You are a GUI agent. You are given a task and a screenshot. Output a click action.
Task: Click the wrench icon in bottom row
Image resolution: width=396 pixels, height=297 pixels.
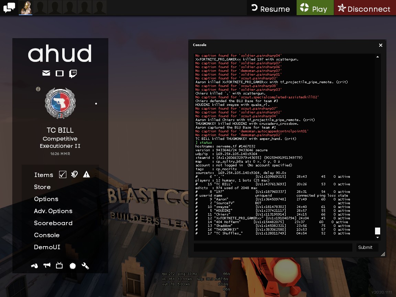85,265
